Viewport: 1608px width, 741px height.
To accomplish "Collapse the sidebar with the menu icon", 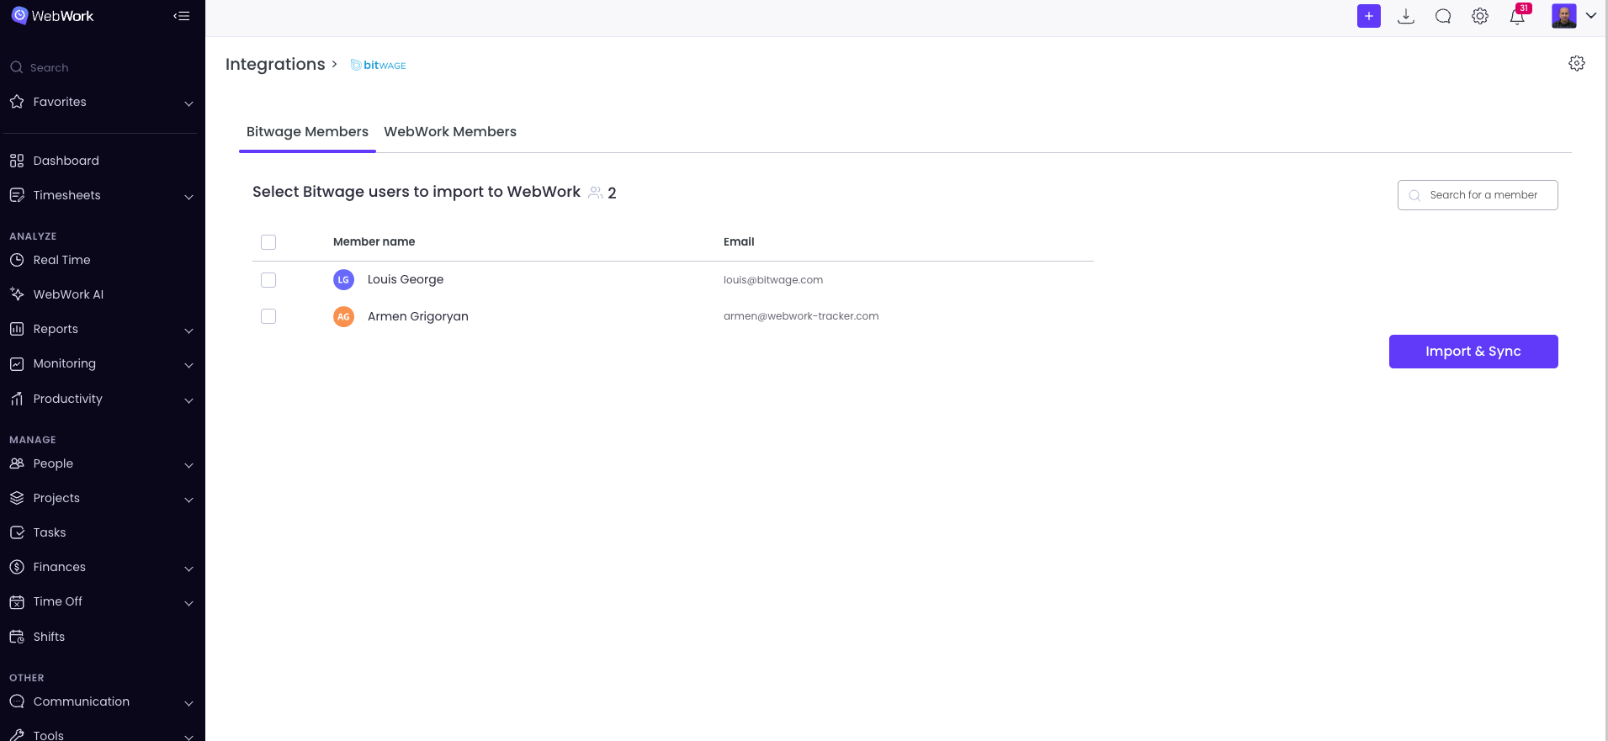I will [182, 16].
